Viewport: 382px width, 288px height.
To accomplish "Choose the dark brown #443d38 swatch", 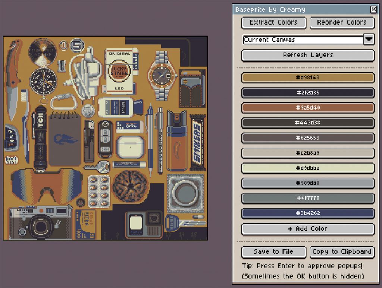I will pyautogui.click(x=308, y=123).
